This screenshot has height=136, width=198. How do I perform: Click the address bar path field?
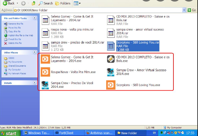(98, 10)
